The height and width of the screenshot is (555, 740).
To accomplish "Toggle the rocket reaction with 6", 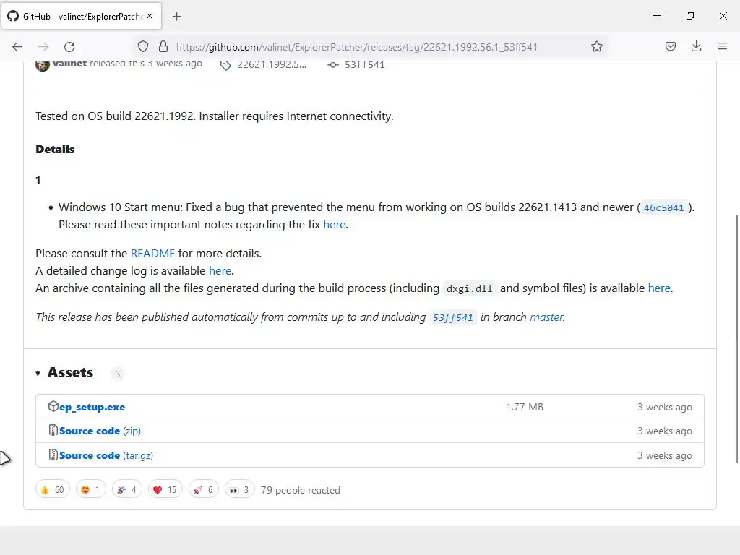I will (x=203, y=490).
